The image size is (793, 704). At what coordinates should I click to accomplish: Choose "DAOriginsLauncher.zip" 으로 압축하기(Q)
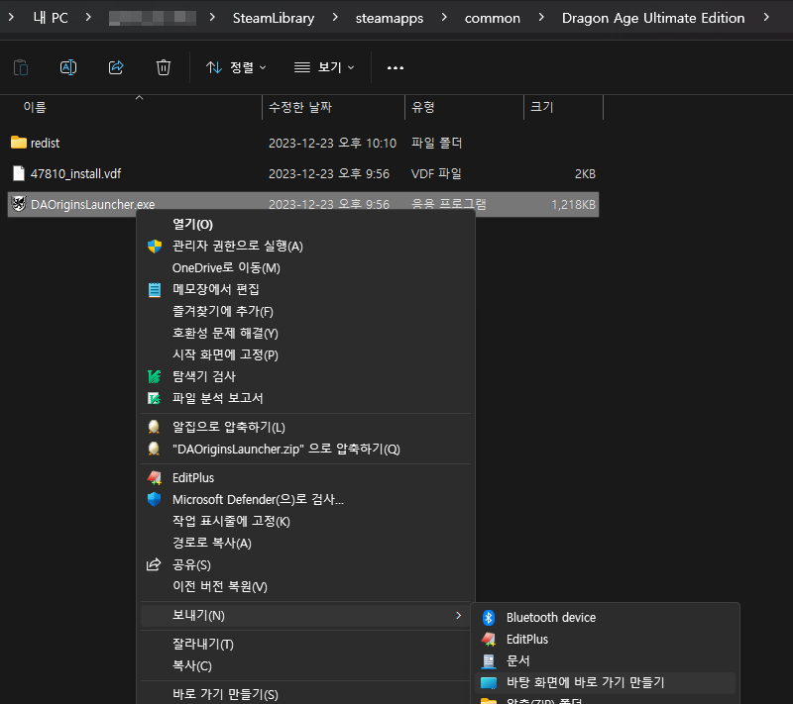click(x=306, y=449)
